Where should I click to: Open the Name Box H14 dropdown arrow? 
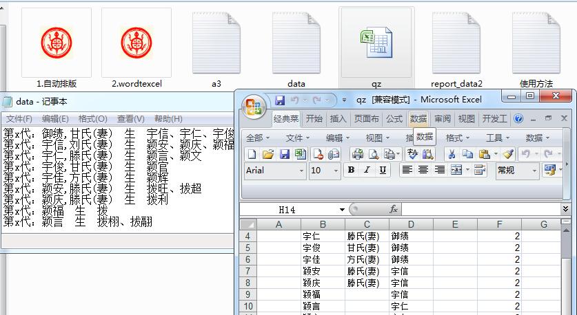coord(342,210)
